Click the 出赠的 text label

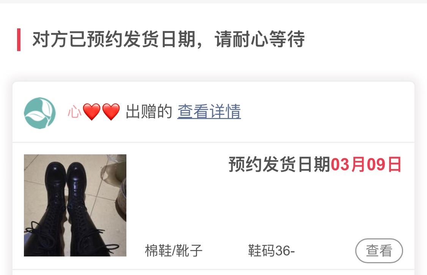(149, 111)
